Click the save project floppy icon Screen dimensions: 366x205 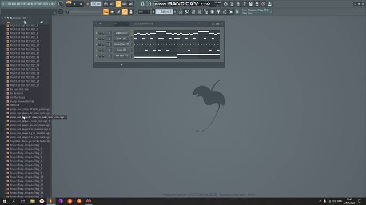[x=250, y=4]
